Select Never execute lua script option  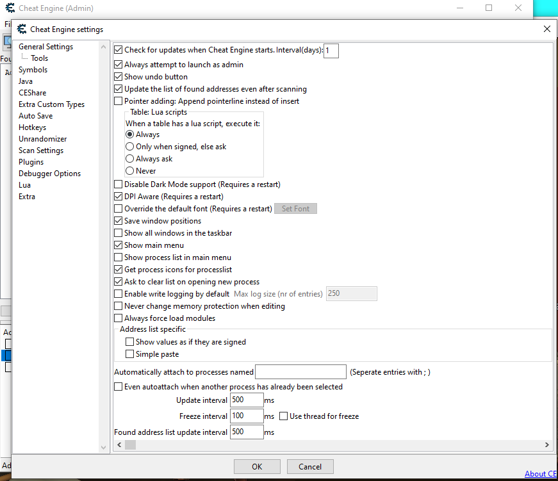pyautogui.click(x=130, y=171)
